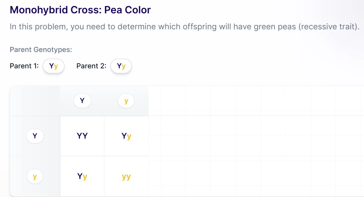Click the 'Parent 2:' label

tap(91, 66)
